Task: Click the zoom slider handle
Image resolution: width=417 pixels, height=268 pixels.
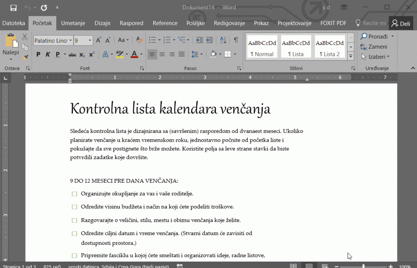Action: click(364, 266)
